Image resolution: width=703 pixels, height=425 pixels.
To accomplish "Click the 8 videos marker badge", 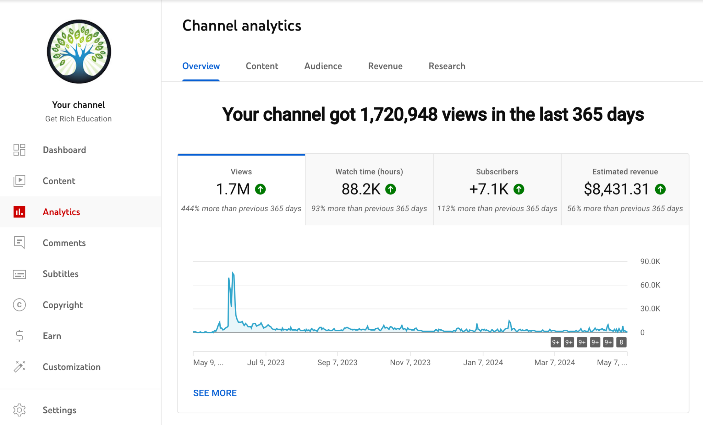I will click(x=621, y=342).
